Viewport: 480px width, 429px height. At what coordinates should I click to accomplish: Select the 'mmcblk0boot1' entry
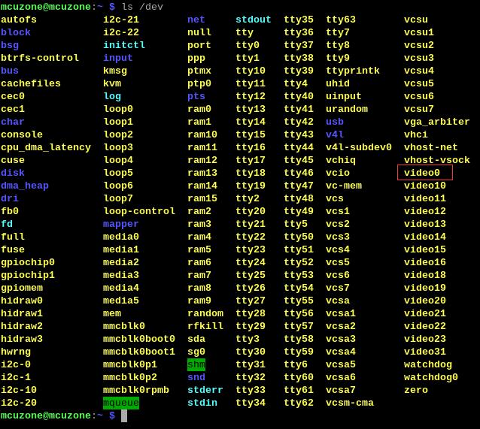click(x=139, y=352)
